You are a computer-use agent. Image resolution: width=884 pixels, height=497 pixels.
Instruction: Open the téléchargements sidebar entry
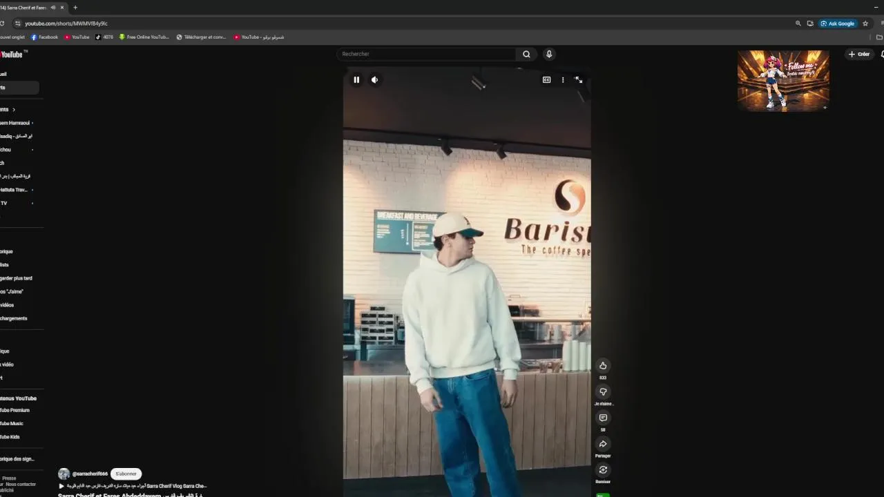pyautogui.click(x=14, y=318)
